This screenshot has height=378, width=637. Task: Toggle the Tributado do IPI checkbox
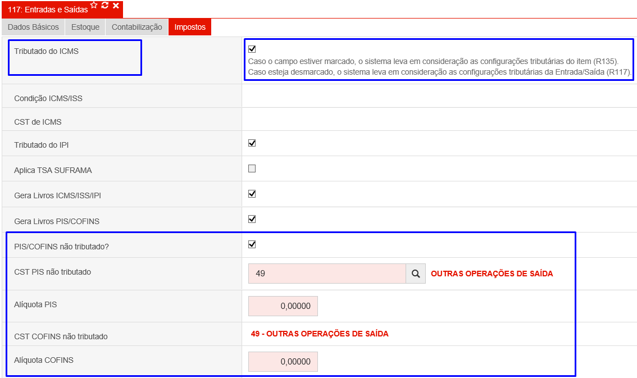pos(252,143)
